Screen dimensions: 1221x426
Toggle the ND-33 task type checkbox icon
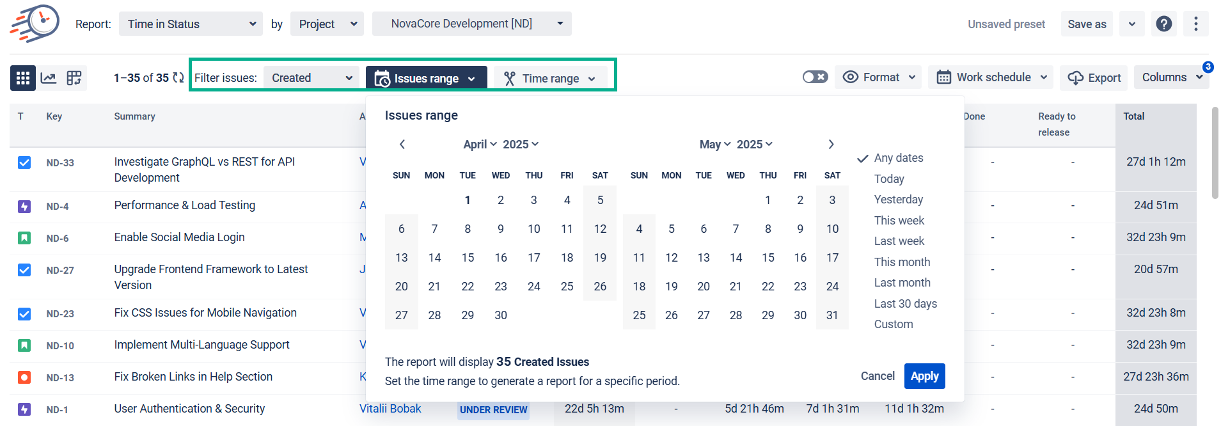[x=24, y=162]
